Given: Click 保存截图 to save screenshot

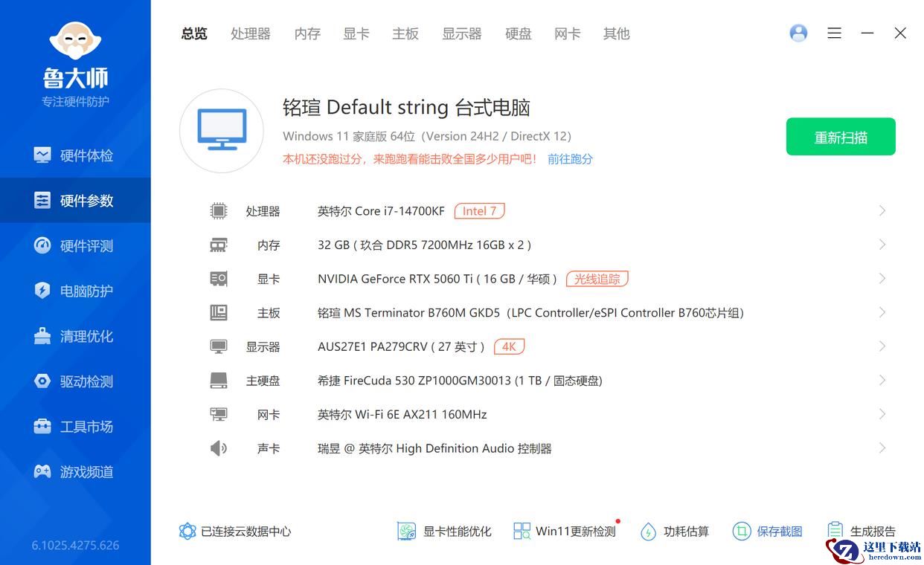Looking at the screenshot, I should pos(768,532).
